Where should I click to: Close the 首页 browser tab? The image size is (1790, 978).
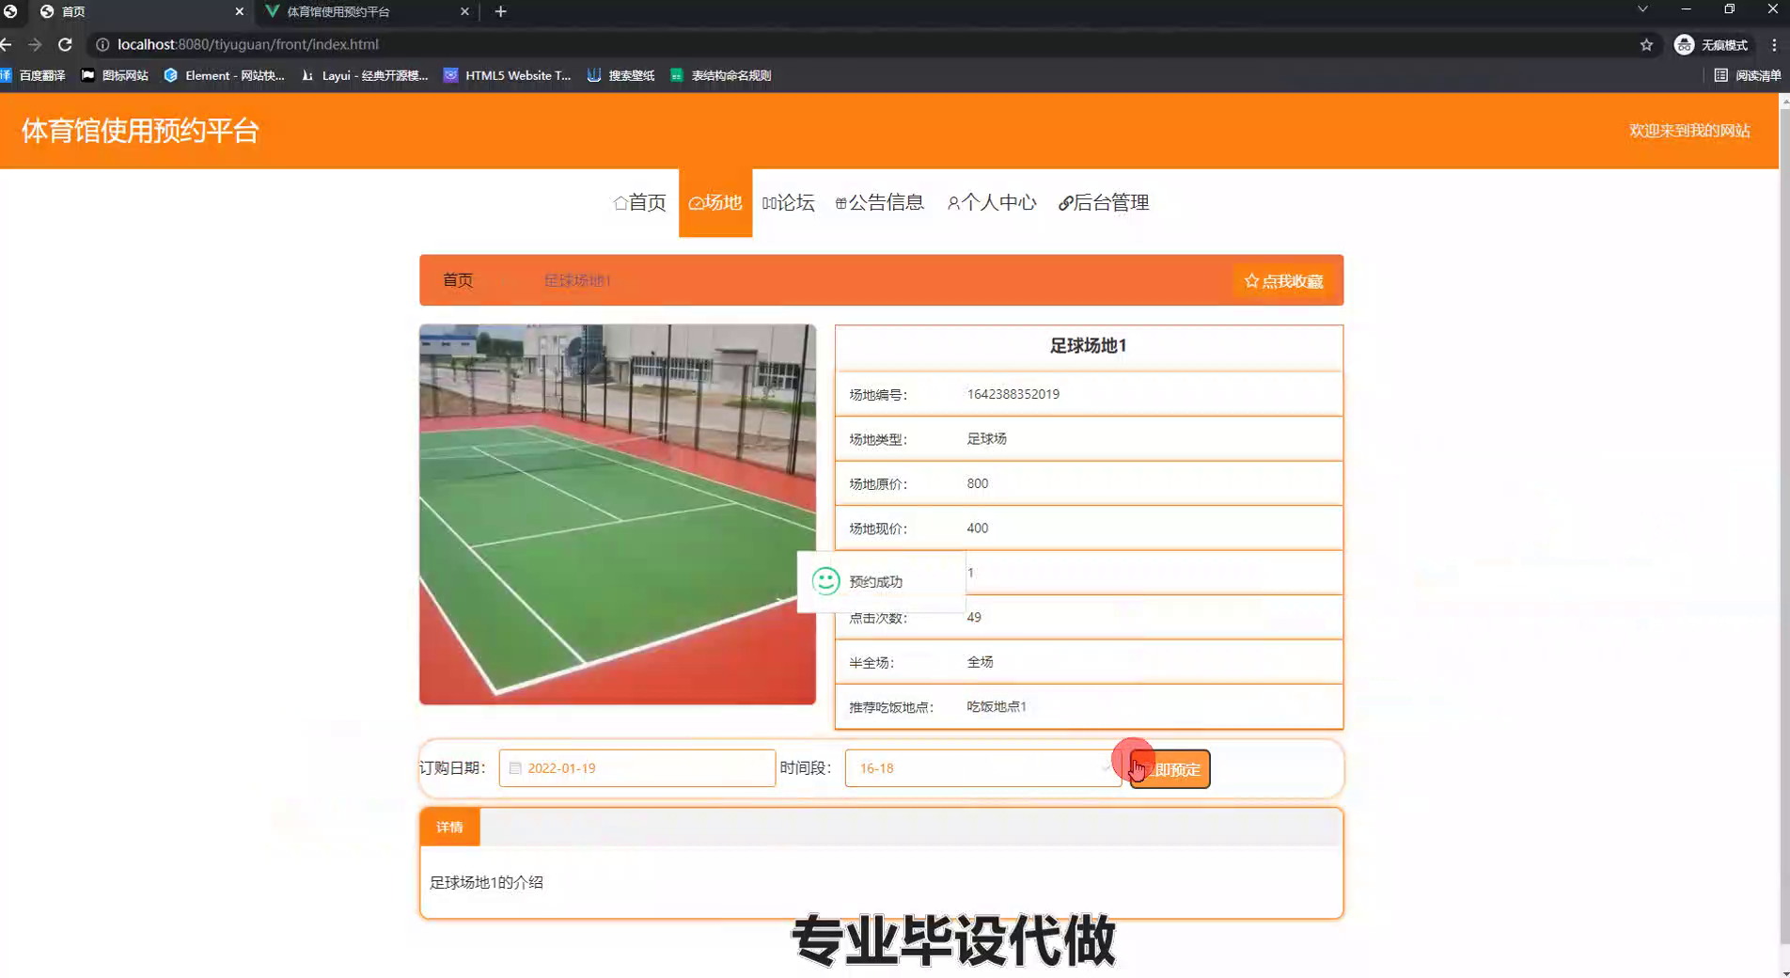tap(239, 11)
